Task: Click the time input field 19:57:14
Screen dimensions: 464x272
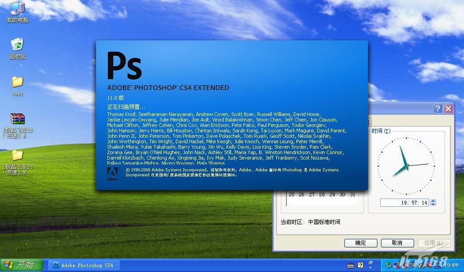Action: click(404, 203)
